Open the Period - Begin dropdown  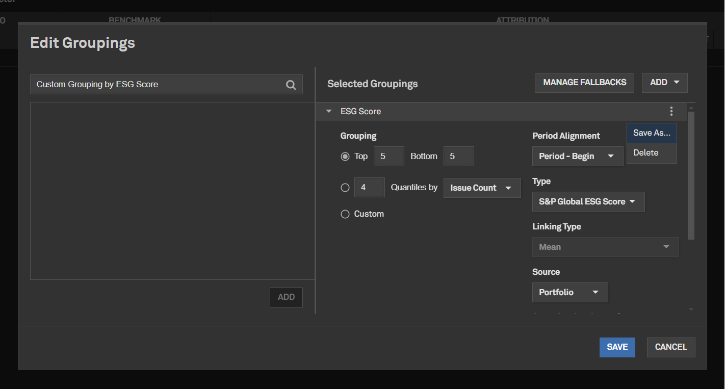(577, 157)
